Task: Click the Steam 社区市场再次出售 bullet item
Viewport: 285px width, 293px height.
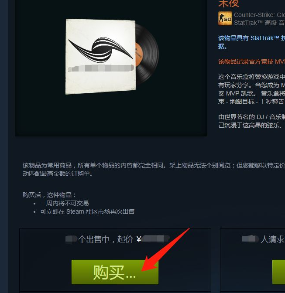Action: pos(87,211)
